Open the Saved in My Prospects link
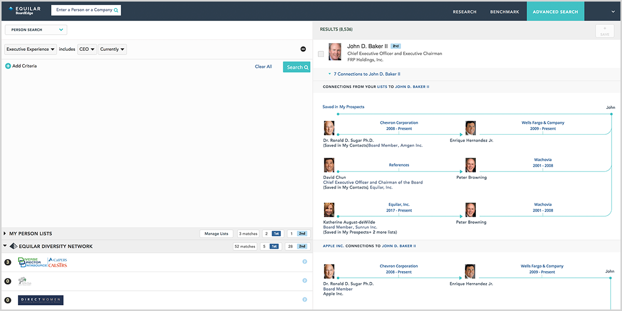This screenshot has width=622, height=311. point(343,107)
